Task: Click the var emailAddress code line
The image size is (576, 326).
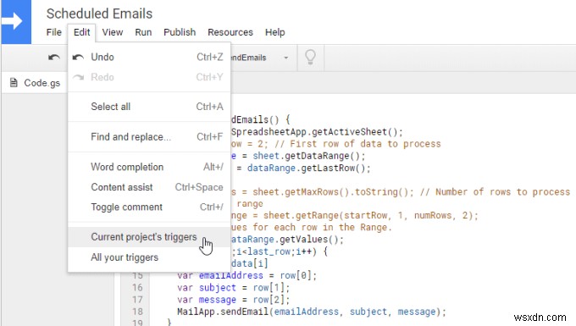Action: point(246,275)
